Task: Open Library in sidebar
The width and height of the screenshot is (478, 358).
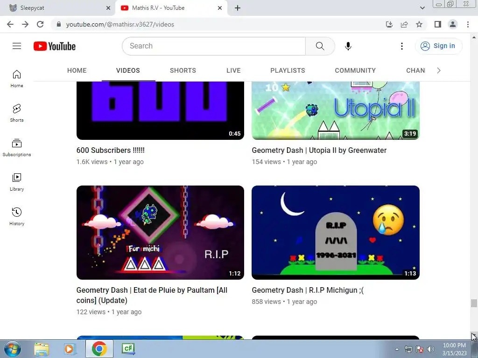Action: (x=17, y=182)
